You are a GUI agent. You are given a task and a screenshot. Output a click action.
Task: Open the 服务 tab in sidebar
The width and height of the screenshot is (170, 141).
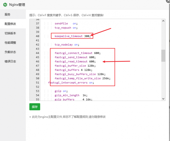(x=13, y=14)
